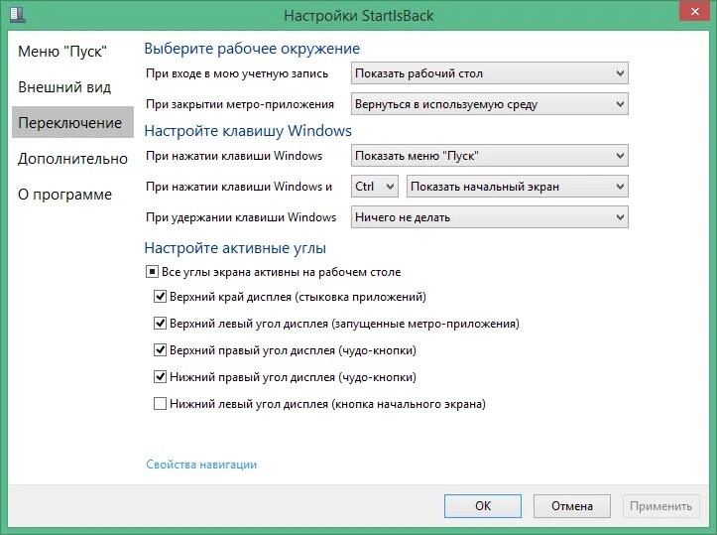Go to the Дополнительно section

point(72,159)
